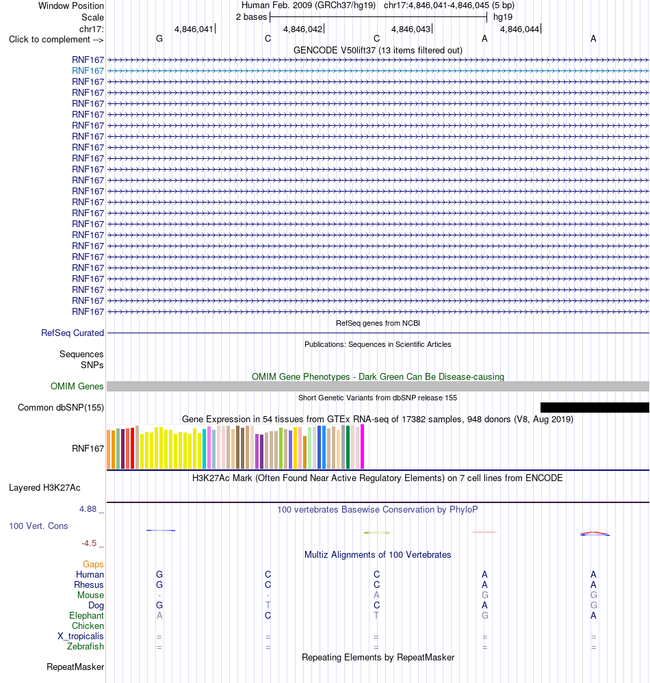Open '100 vertebrates Basewise Conservation by PhyloP' title

pyautogui.click(x=378, y=509)
